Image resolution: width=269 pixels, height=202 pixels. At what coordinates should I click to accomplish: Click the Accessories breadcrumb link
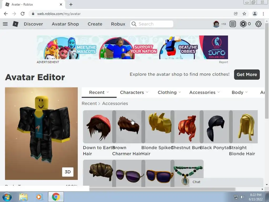[115, 103]
